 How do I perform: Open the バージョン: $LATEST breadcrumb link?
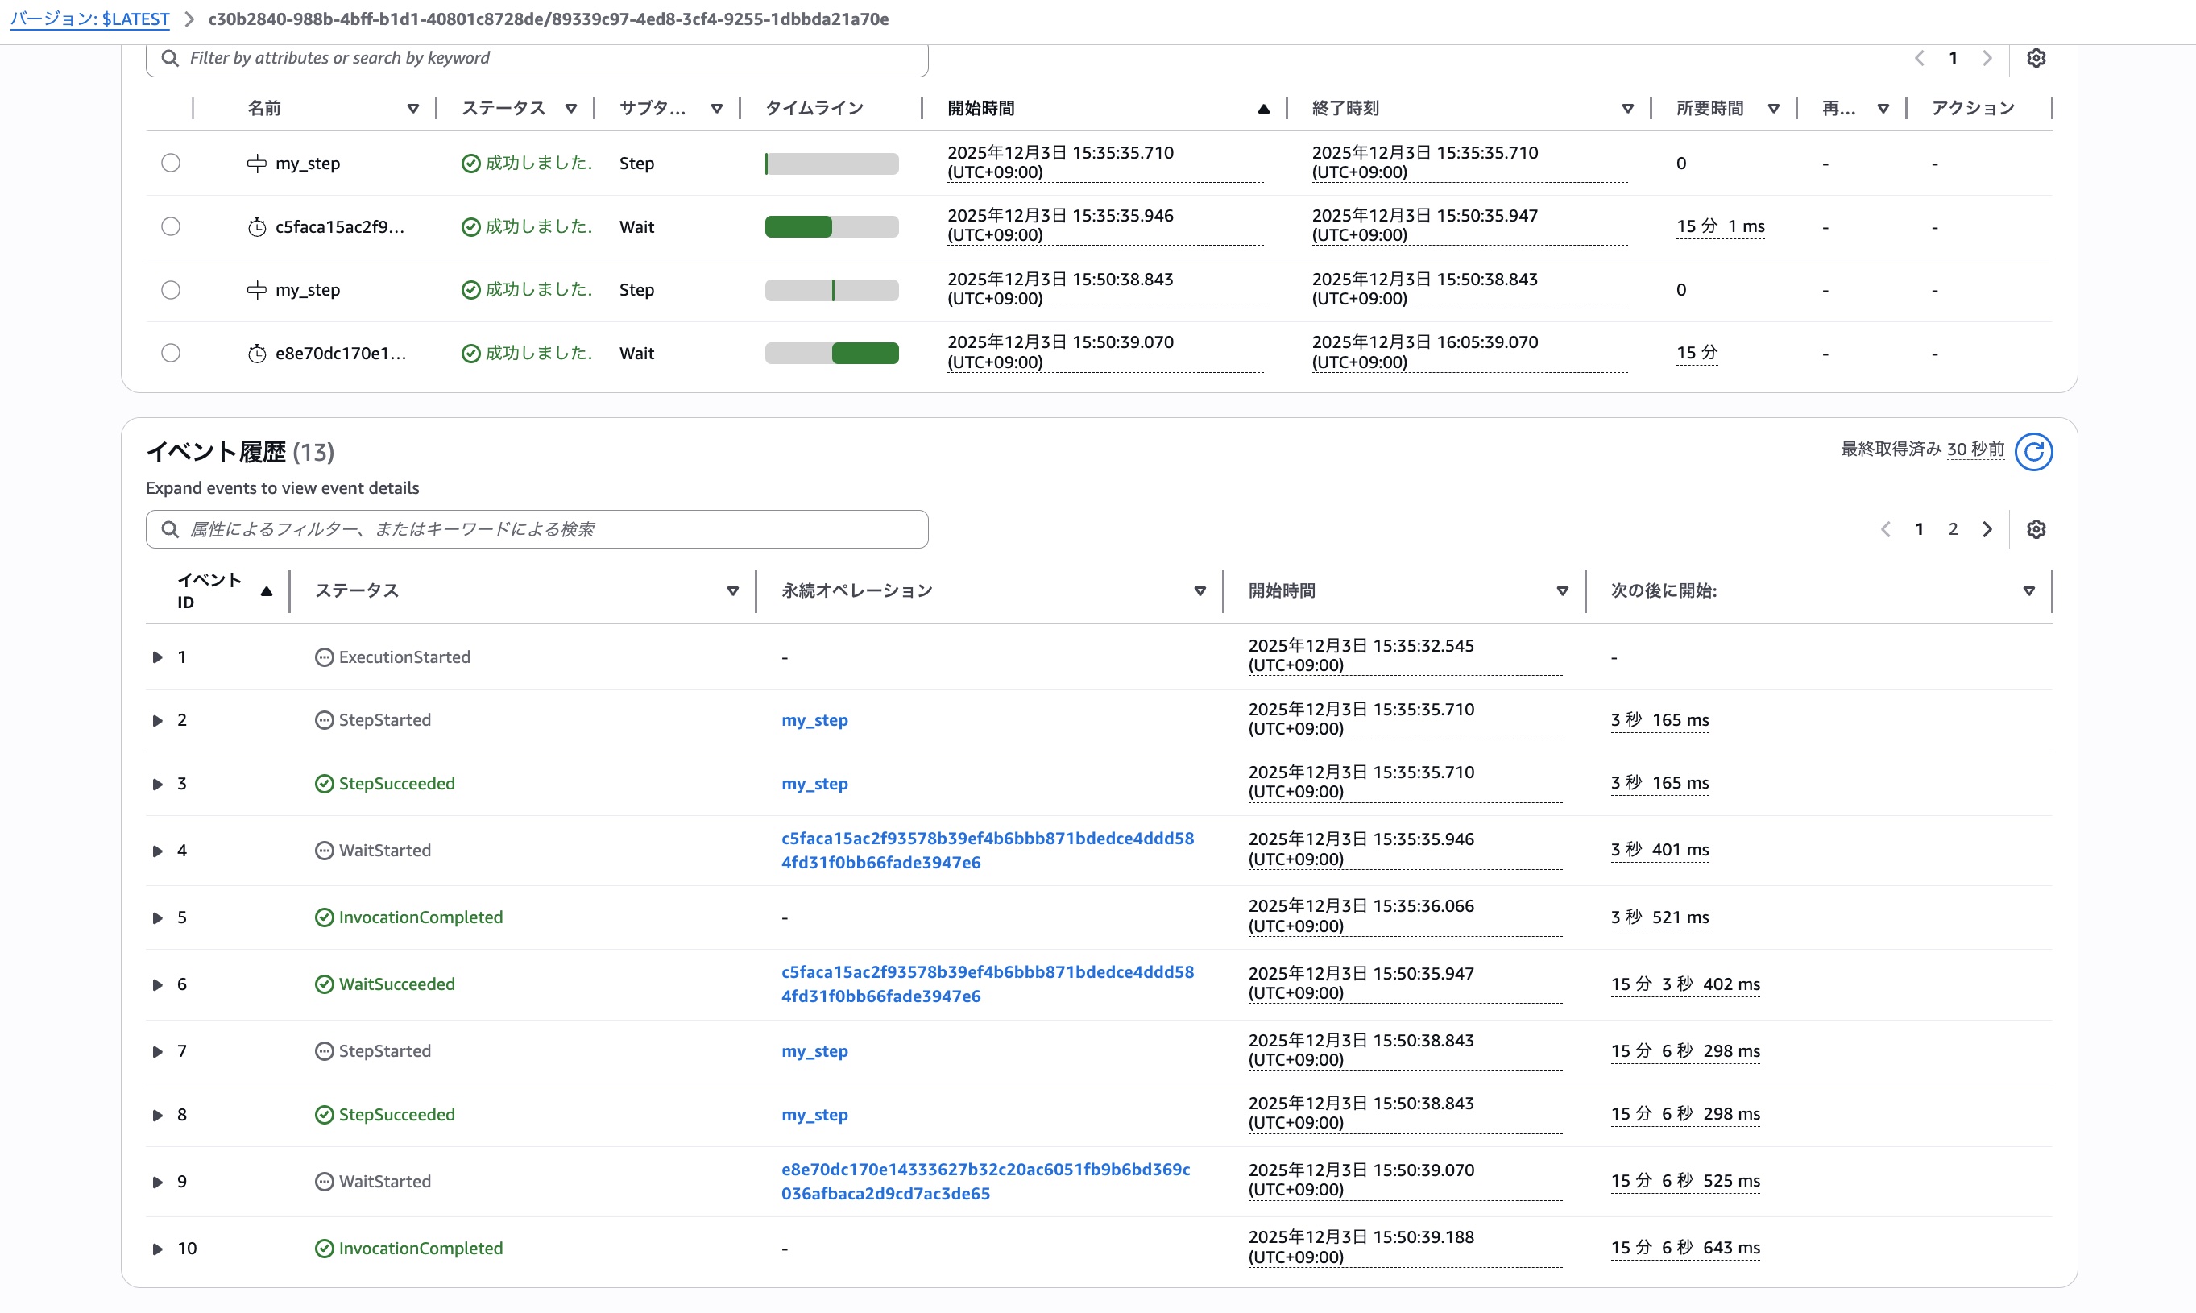(89, 19)
